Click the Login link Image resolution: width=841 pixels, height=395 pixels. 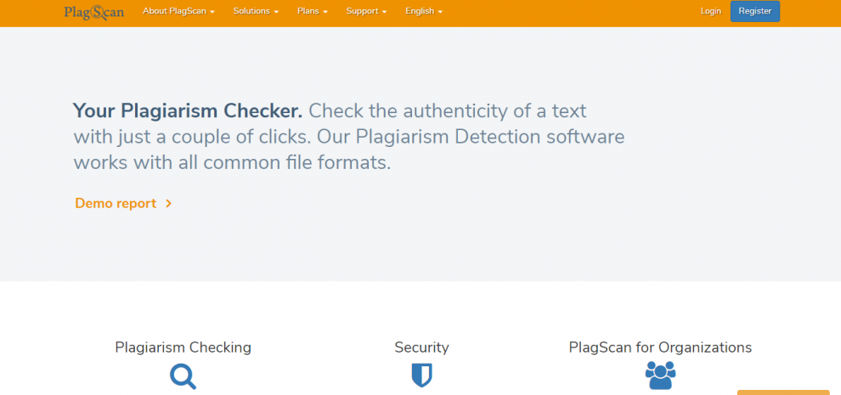click(710, 11)
